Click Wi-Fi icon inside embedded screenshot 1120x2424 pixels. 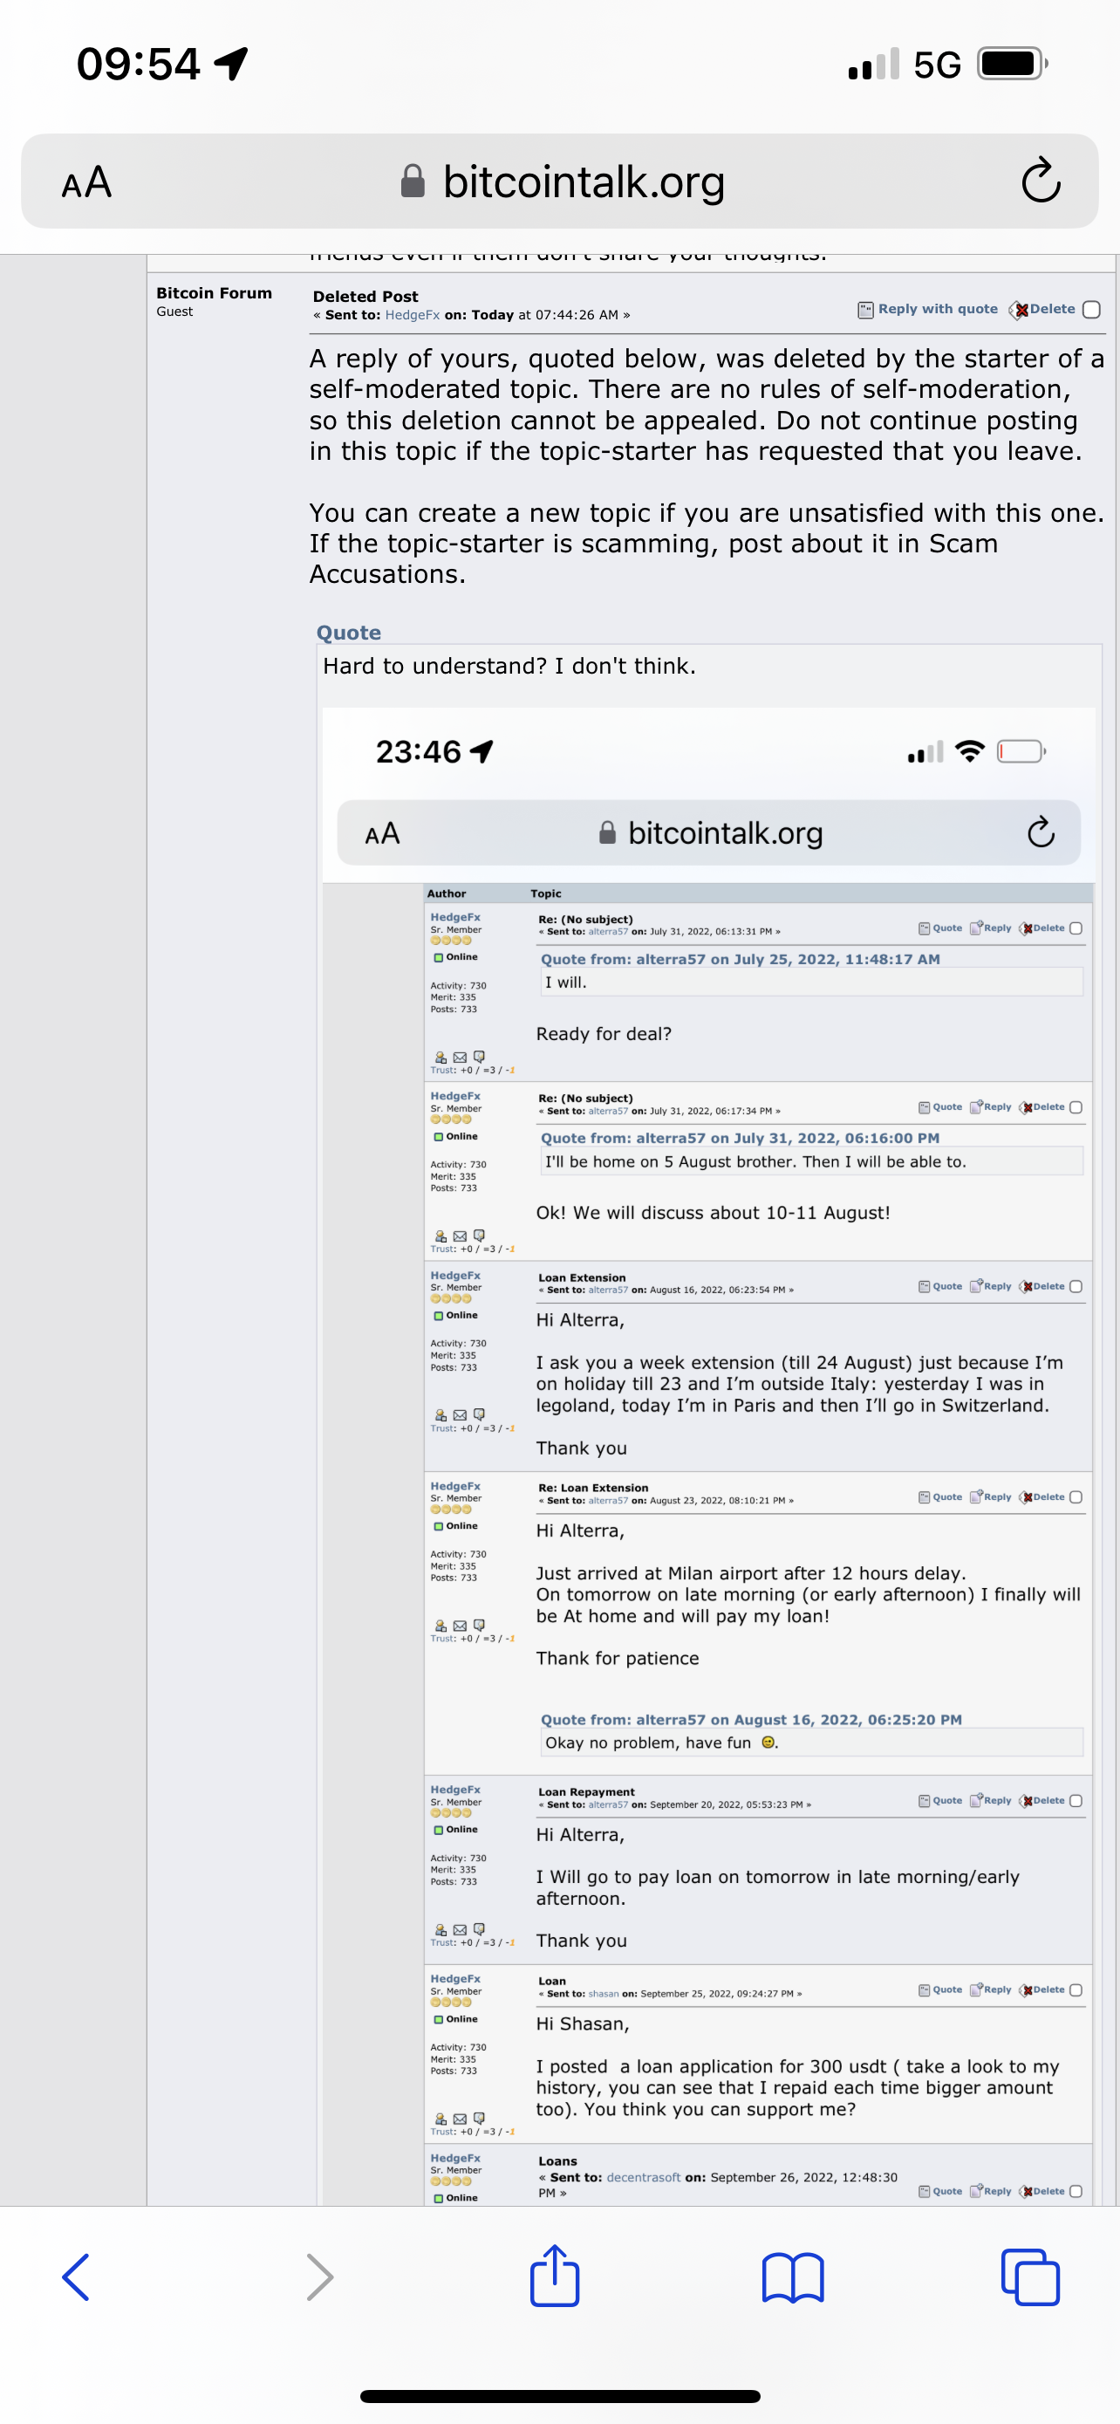click(x=970, y=751)
